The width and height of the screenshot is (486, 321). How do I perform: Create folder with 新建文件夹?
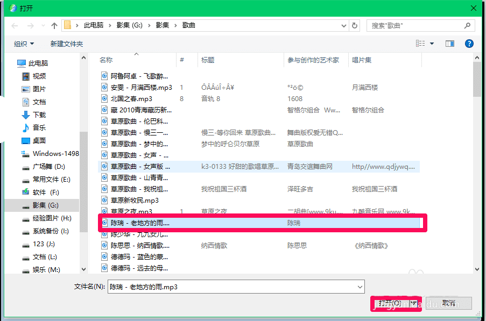pyautogui.click(x=66, y=44)
